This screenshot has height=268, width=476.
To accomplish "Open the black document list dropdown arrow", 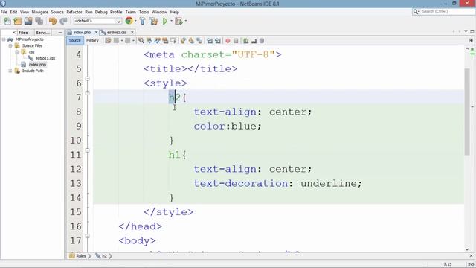I will [x=466, y=31].
